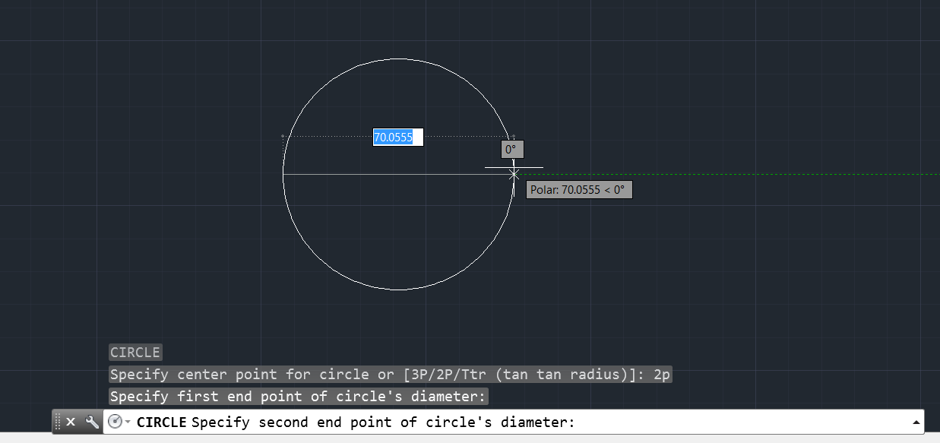Click the crosshair cursor marker
This screenshot has height=443, width=940.
pos(514,174)
